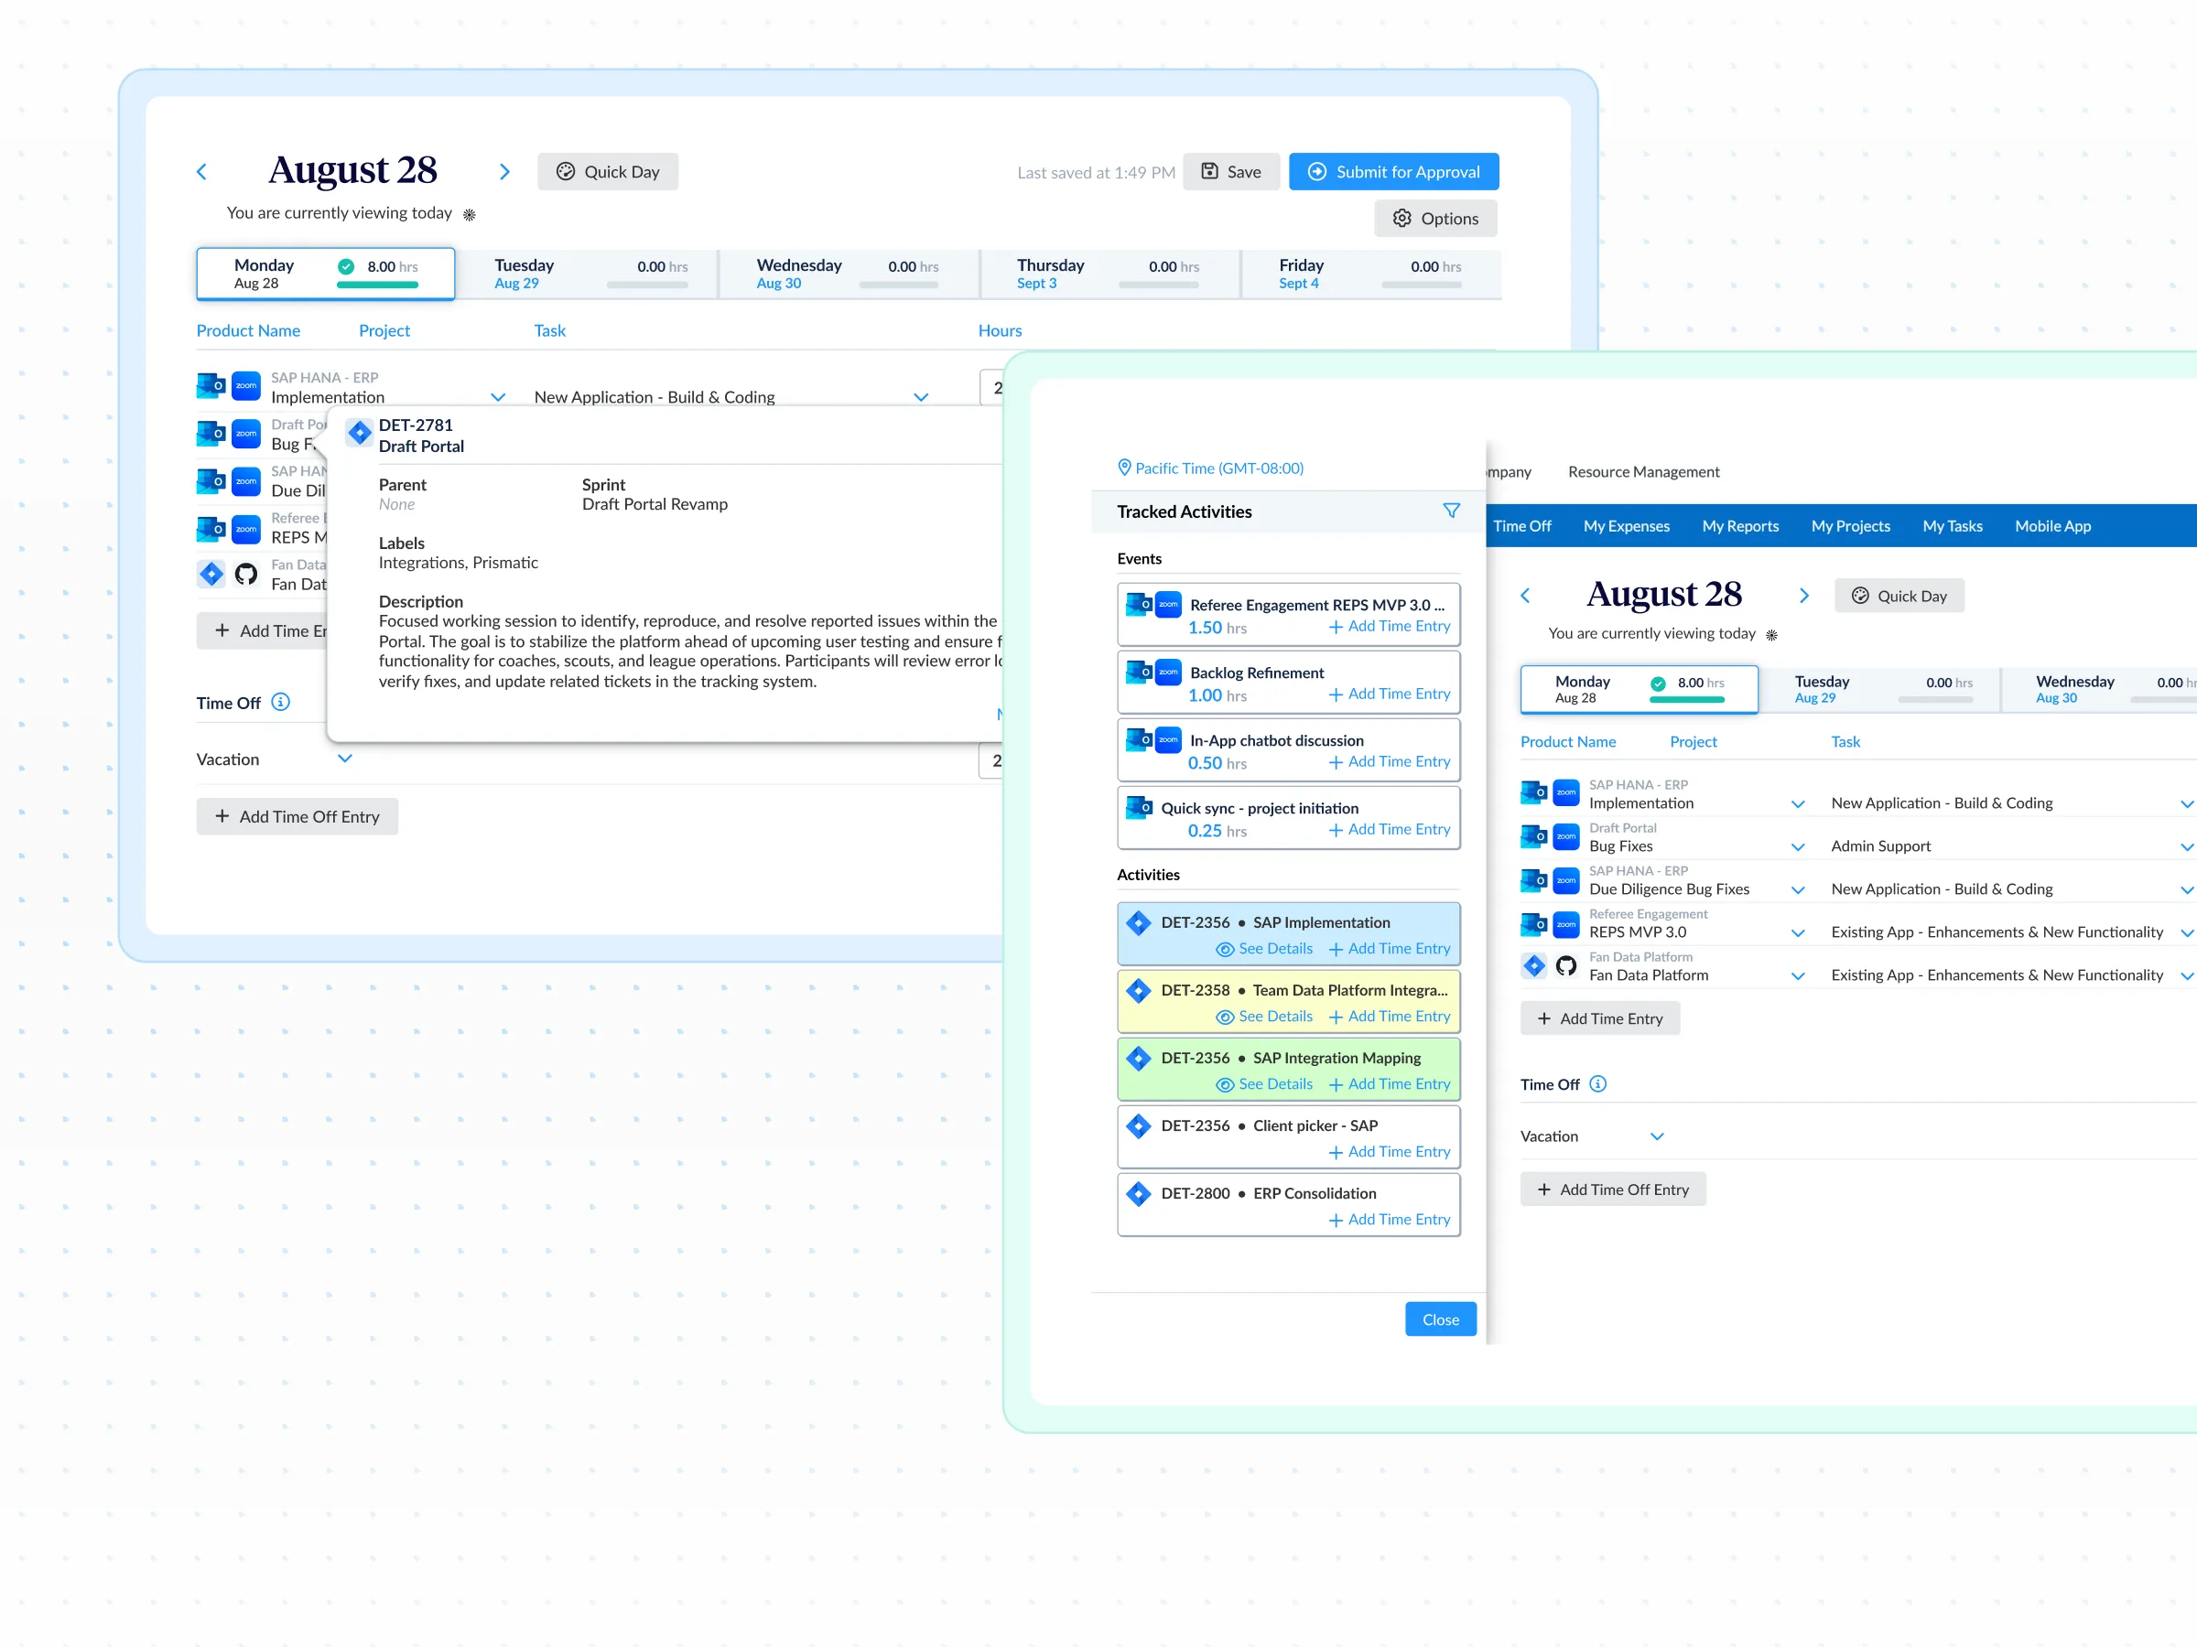
Task: Click the Jira icon beside DET-2781
Action: click(360, 433)
